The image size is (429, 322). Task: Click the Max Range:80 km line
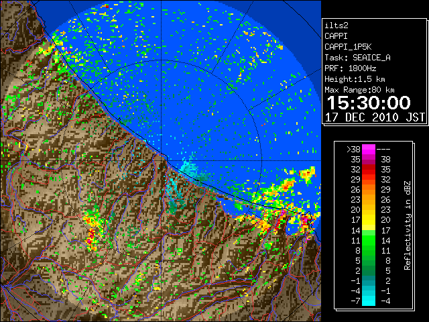pyautogui.click(x=359, y=90)
